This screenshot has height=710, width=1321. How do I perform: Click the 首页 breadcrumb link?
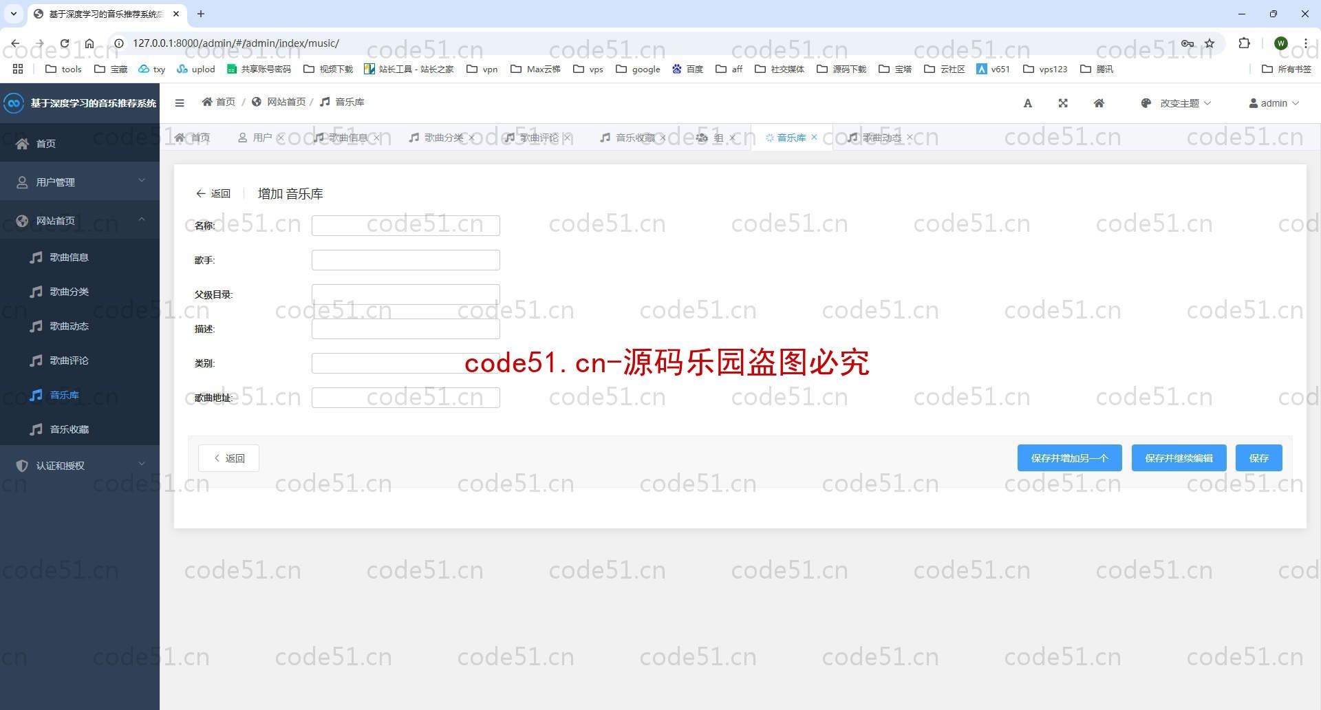[x=219, y=102]
